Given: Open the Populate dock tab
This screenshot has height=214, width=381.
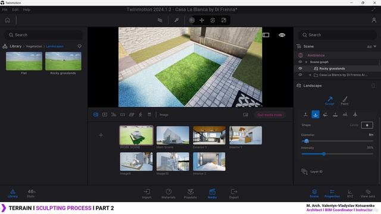Looking at the screenshot, I should click(x=190, y=194).
